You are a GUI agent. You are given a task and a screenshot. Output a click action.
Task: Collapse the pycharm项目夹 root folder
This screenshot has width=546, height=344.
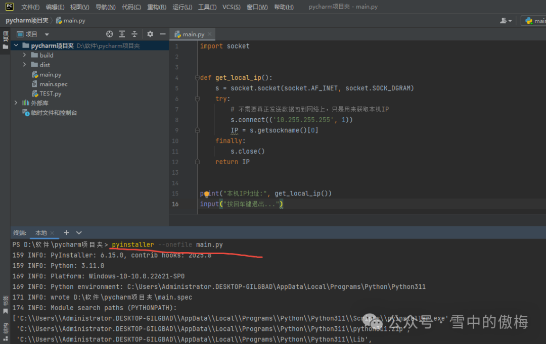tap(16, 45)
